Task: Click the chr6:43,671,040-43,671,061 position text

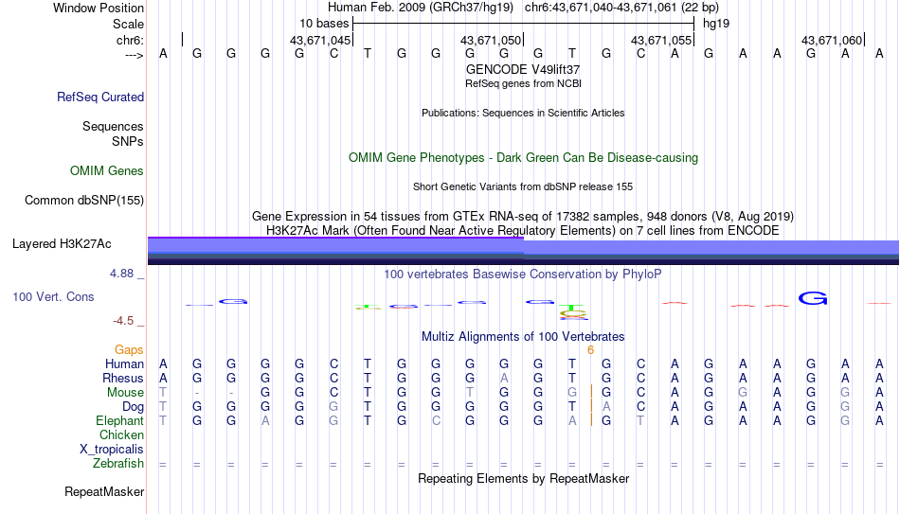Action: point(621,8)
